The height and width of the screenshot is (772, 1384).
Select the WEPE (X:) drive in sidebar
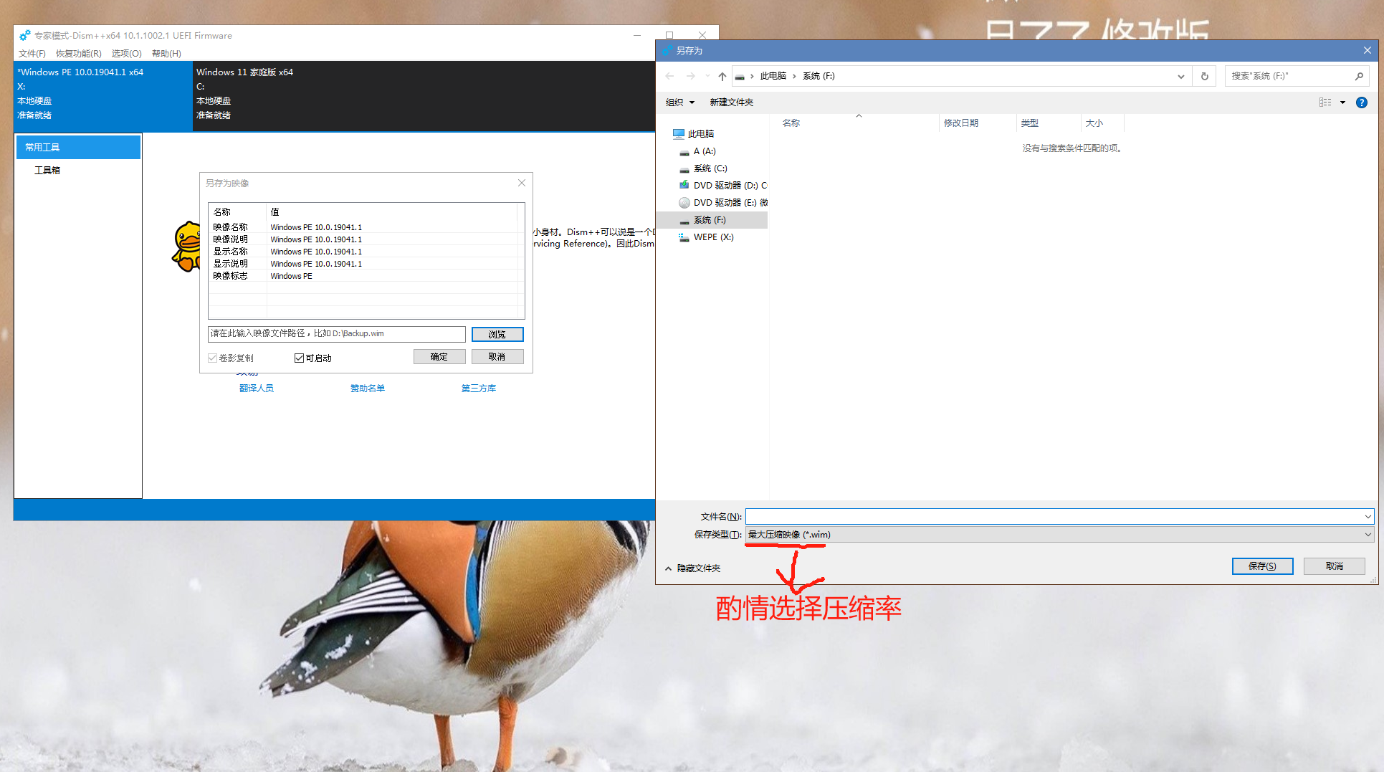click(712, 237)
